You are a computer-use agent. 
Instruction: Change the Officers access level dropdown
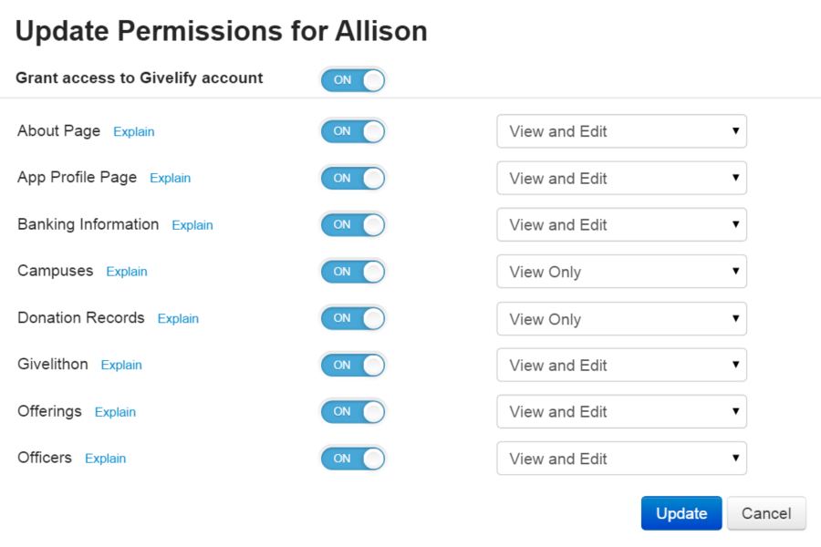coord(621,459)
